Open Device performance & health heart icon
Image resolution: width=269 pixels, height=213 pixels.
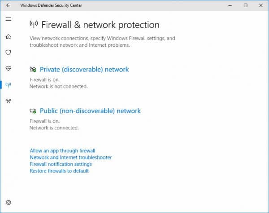8,69
